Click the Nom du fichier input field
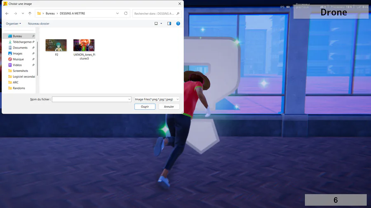The width and height of the screenshot is (371, 208). pos(90,99)
